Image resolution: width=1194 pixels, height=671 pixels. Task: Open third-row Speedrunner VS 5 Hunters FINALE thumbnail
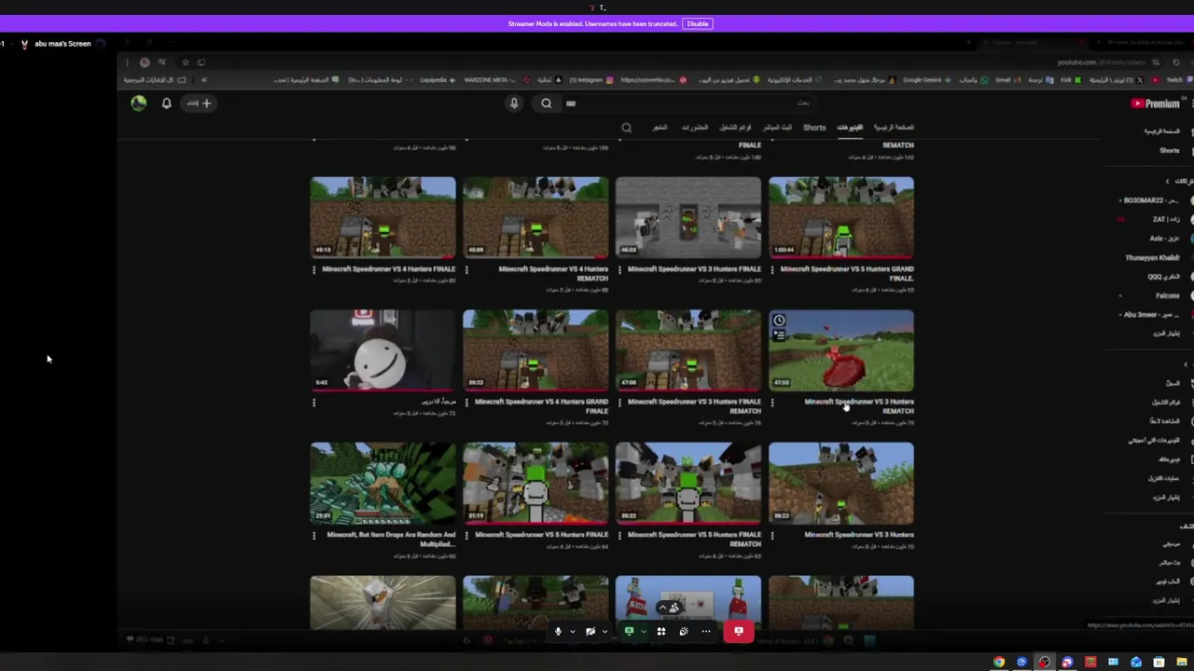535,484
